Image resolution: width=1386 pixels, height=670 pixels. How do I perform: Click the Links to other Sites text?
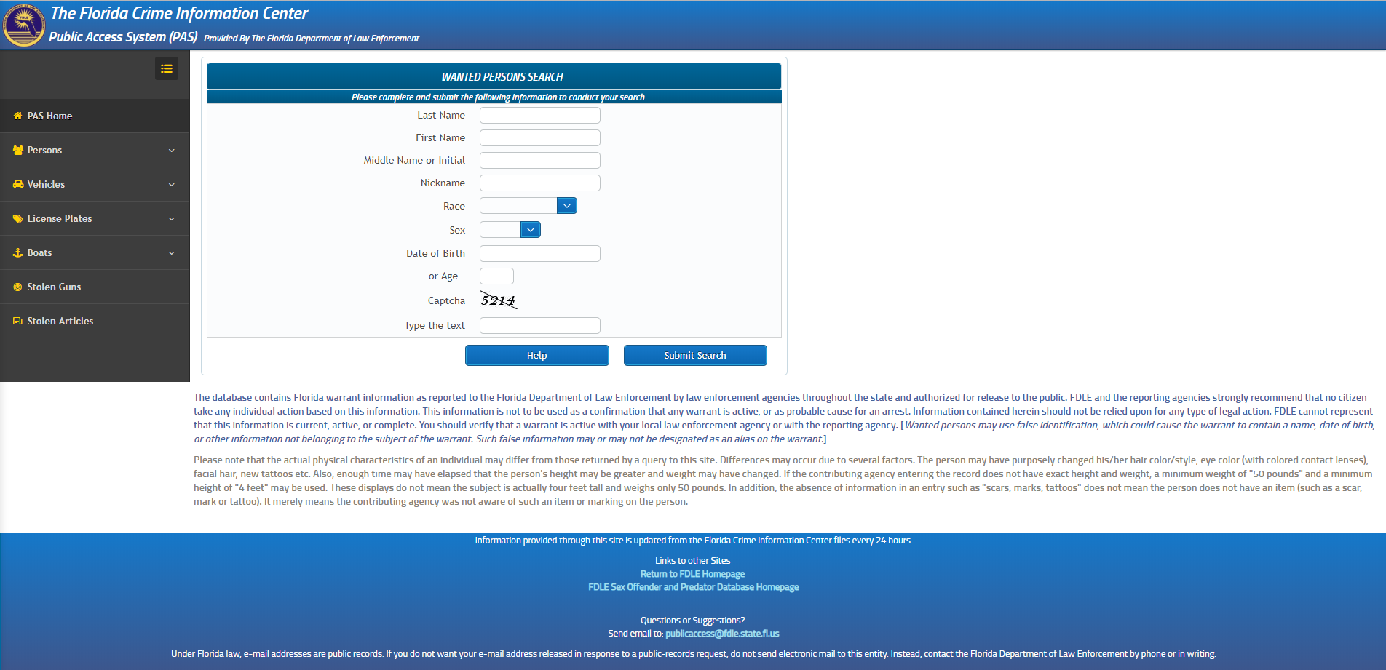[x=692, y=561]
